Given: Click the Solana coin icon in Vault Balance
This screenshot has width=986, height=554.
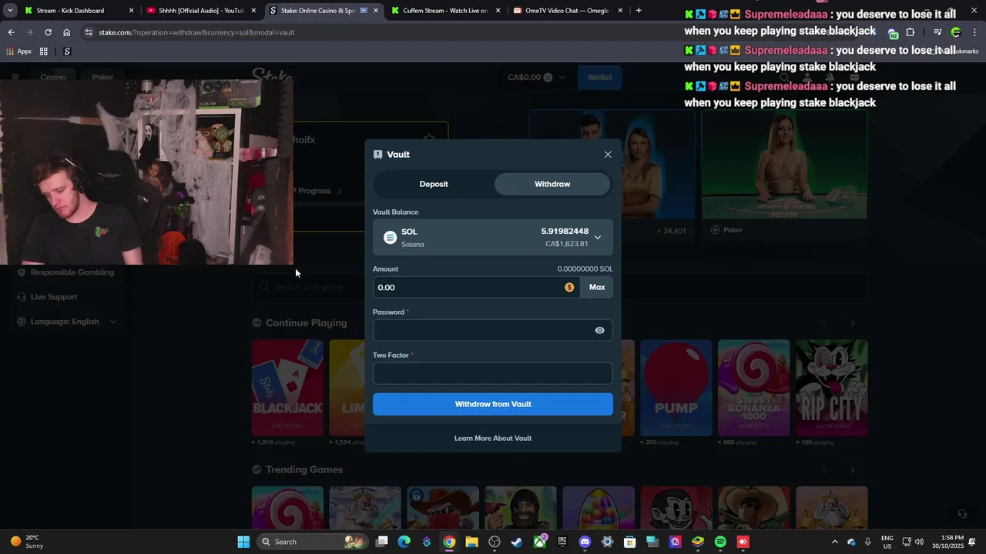Looking at the screenshot, I should tap(390, 238).
